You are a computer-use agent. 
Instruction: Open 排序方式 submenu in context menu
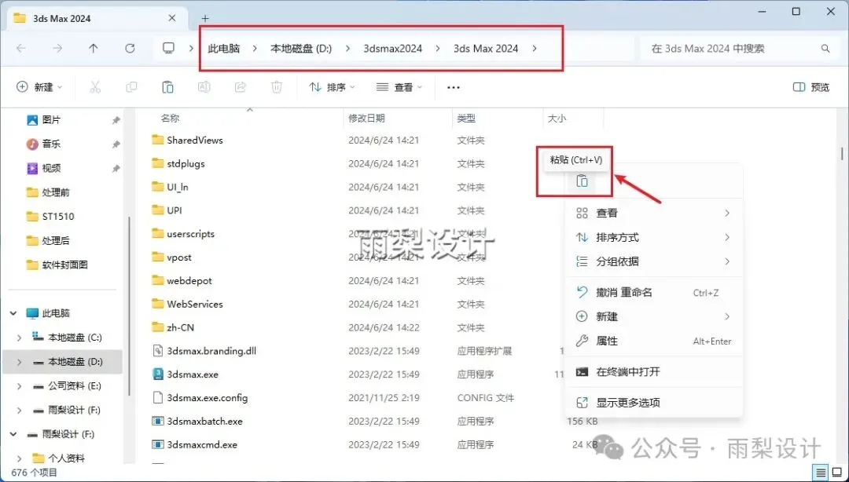pos(653,238)
